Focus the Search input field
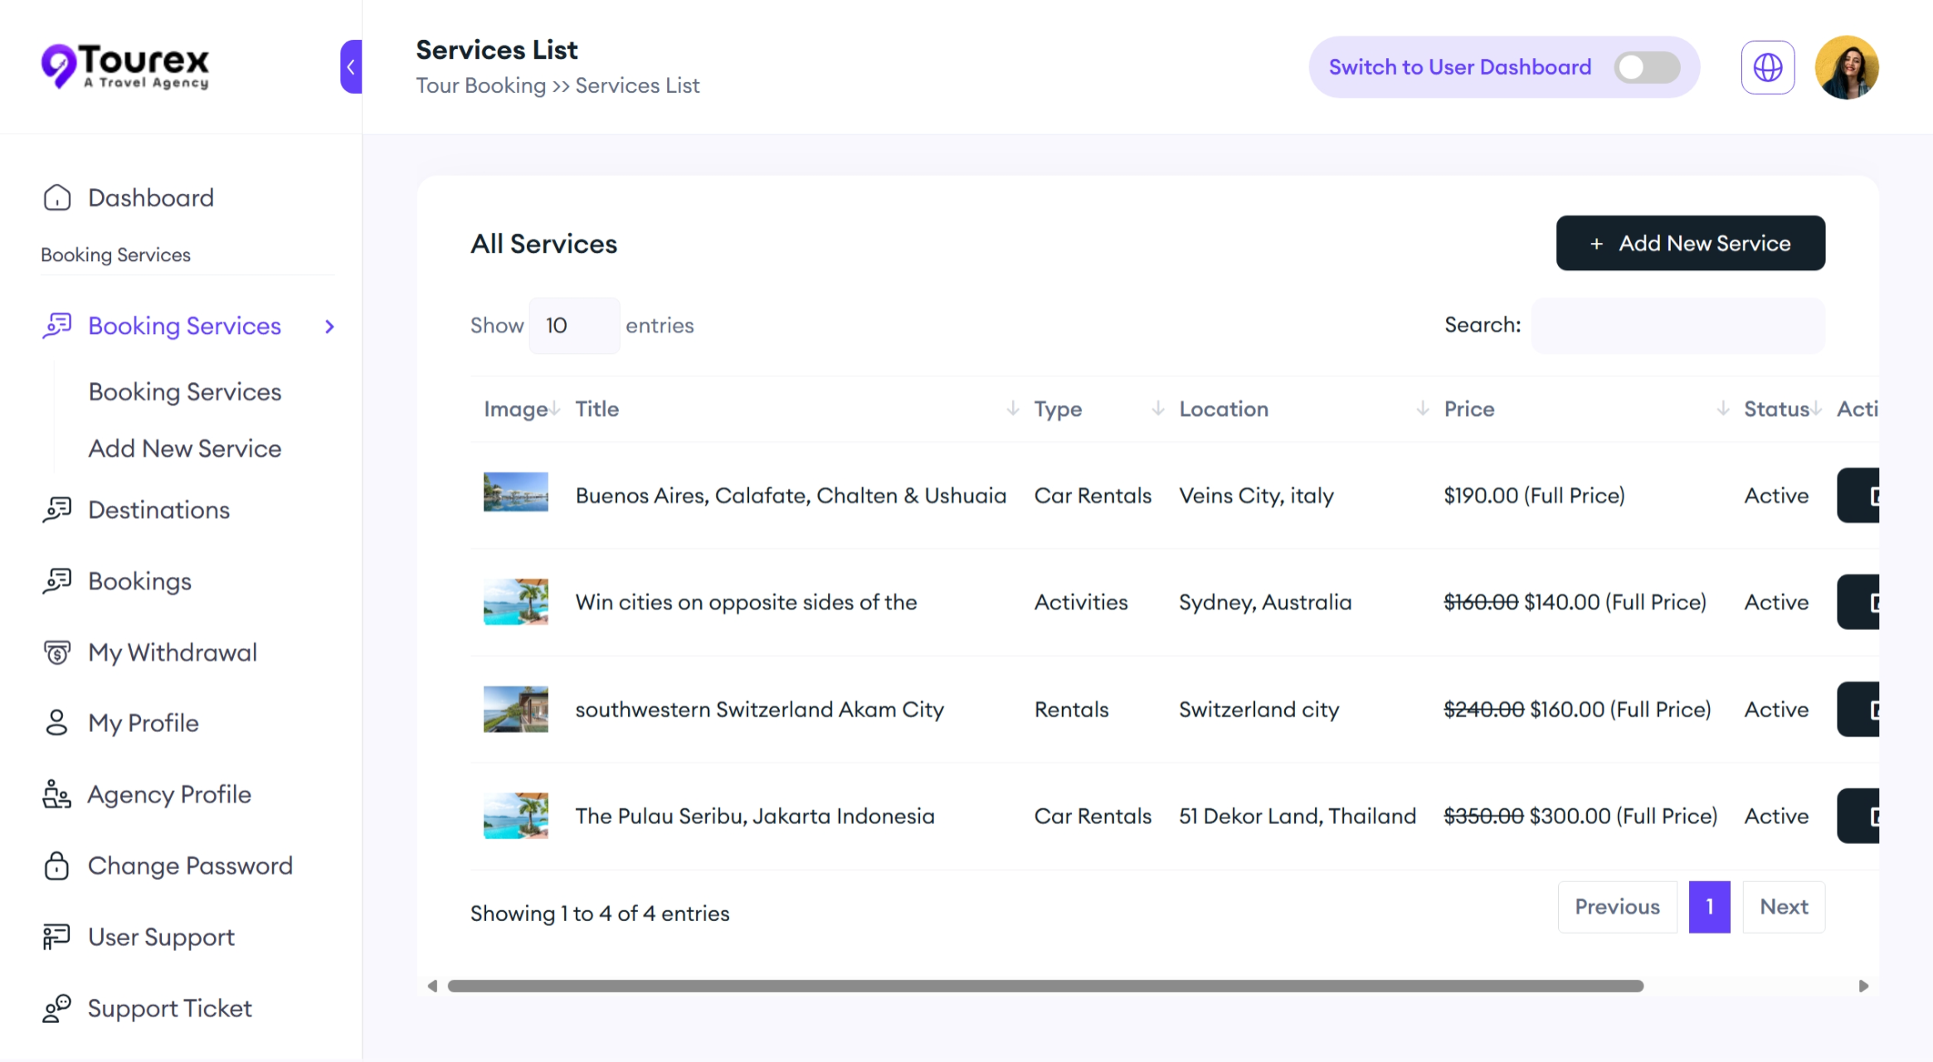 1677,326
